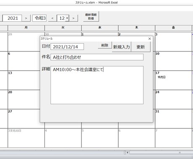Select greyed next-month cell 7
Screen dimensions: 193x159
(x=173, y=138)
